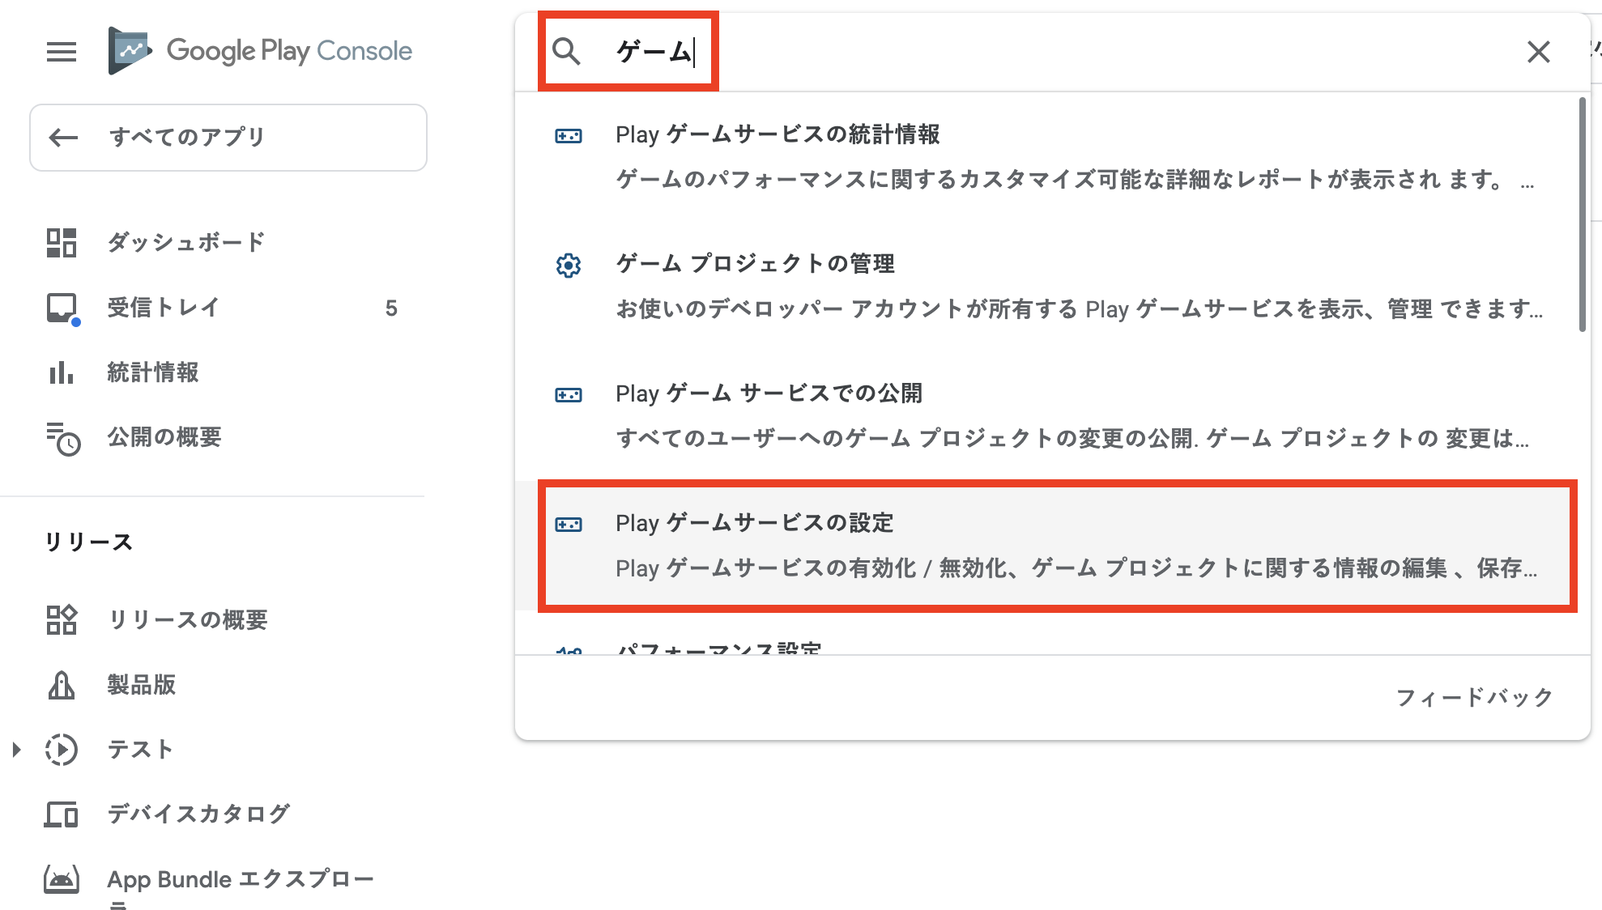
Task: Go back to すべてのアプリ
Action: (228, 138)
